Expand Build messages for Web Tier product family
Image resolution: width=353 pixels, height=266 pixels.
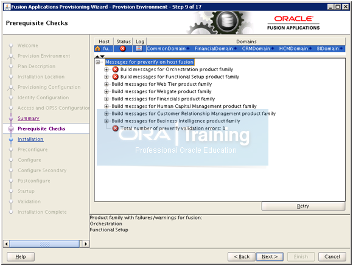click(107, 84)
